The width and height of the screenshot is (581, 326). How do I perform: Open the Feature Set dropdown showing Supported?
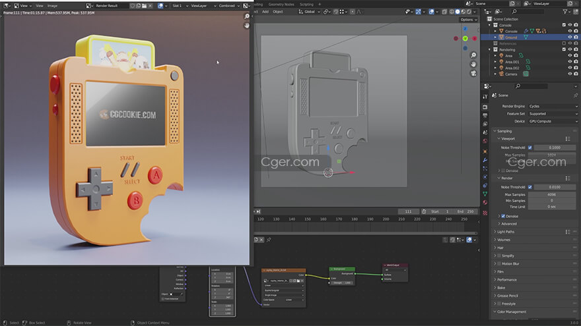[553, 114]
